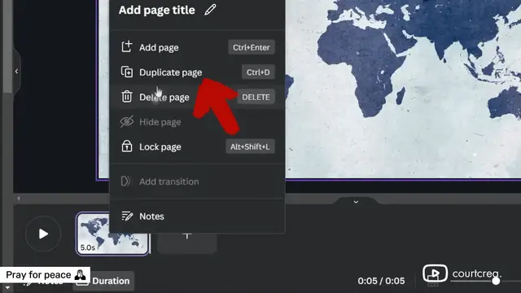Choose Delete page in the menu
The height and width of the screenshot is (293, 521).
point(197,97)
